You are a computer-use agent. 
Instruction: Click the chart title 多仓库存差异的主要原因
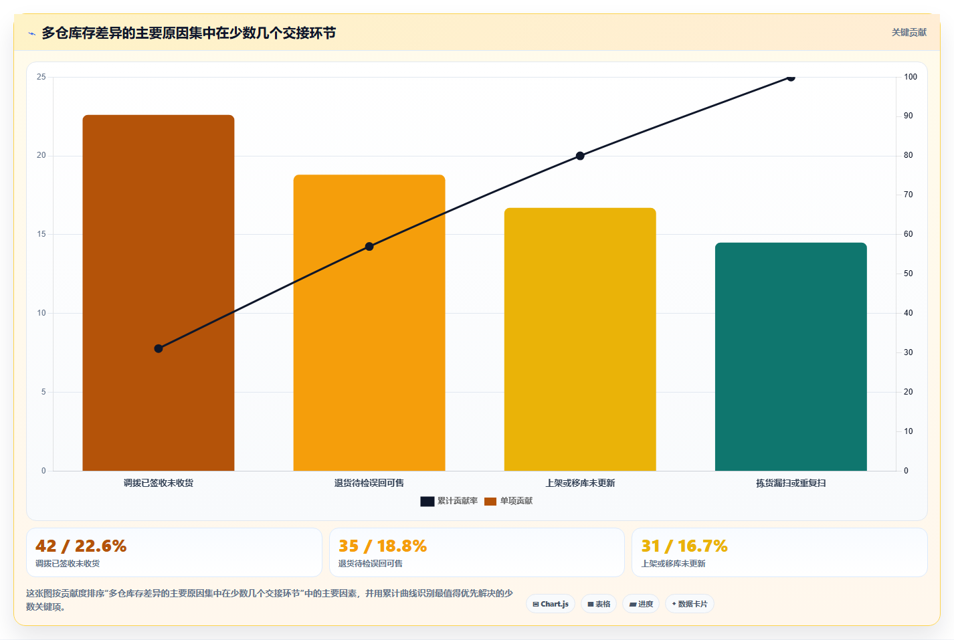pyautogui.click(x=189, y=33)
